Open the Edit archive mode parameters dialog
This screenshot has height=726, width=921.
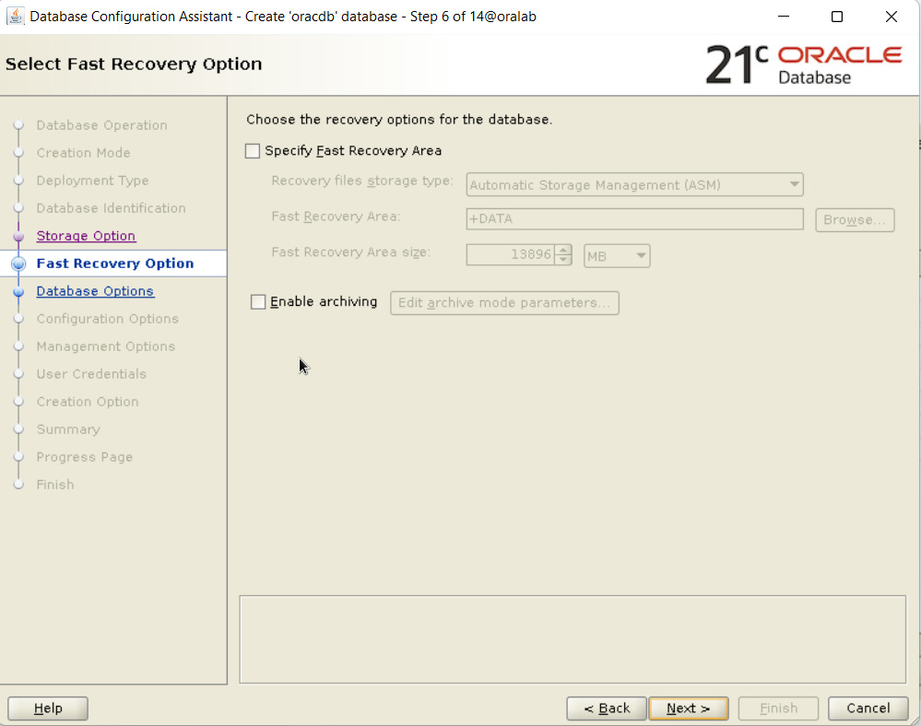504,302
